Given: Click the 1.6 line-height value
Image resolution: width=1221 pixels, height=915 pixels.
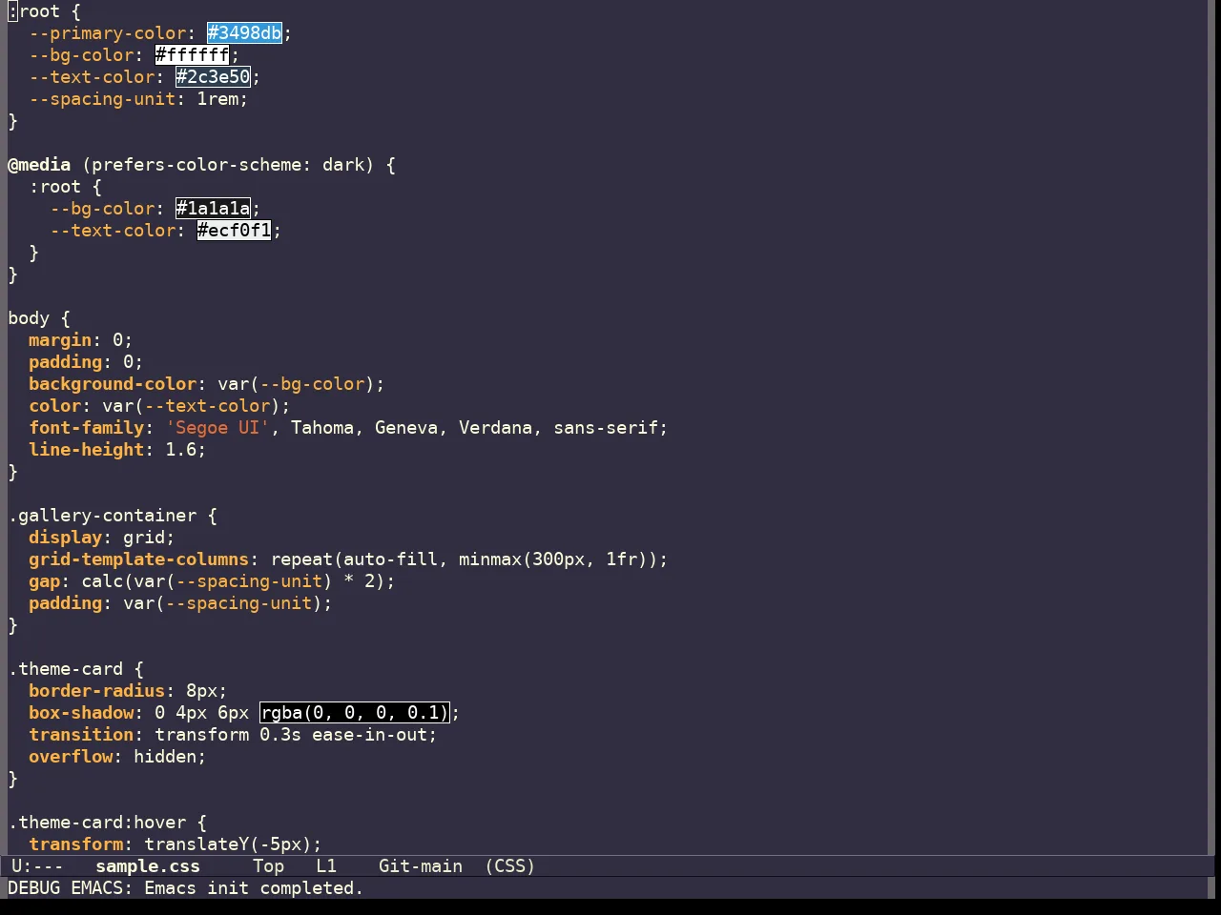Looking at the screenshot, I should pos(181,450).
